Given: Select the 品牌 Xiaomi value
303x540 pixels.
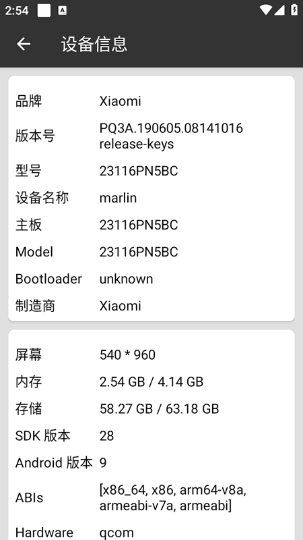Looking at the screenshot, I should (121, 101).
